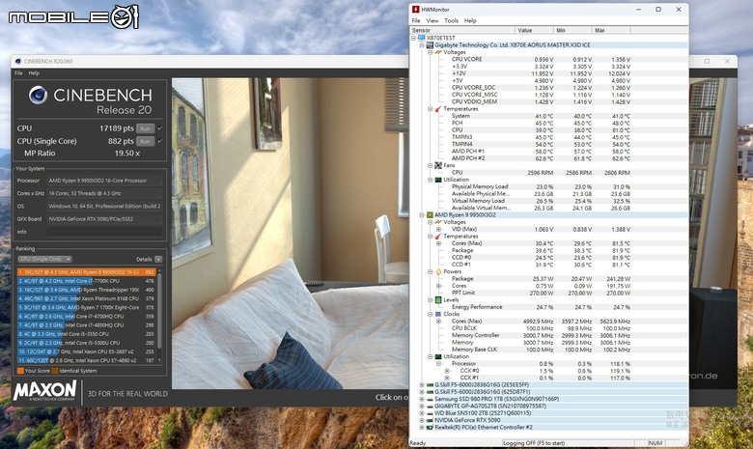
Task: Open the HWMonitor View menu
Action: point(432,20)
